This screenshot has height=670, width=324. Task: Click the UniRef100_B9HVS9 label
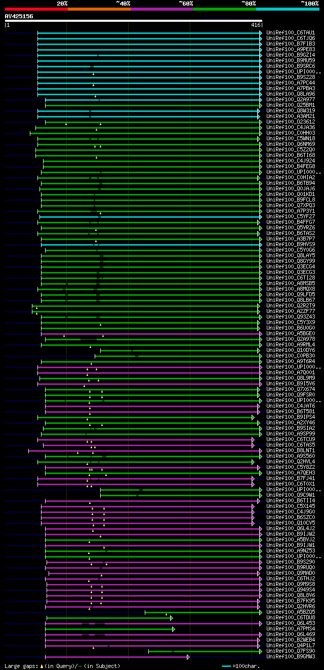[291, 244]
